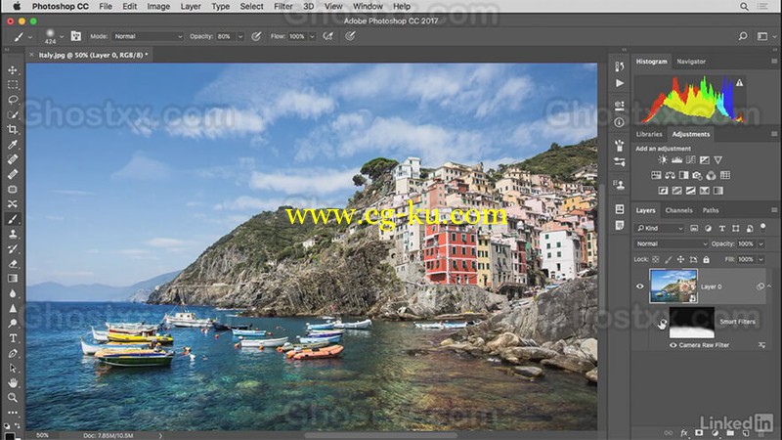
Task: Toggle pressure for opacity button
Action: pyautogui.click(x=256, y=36)
